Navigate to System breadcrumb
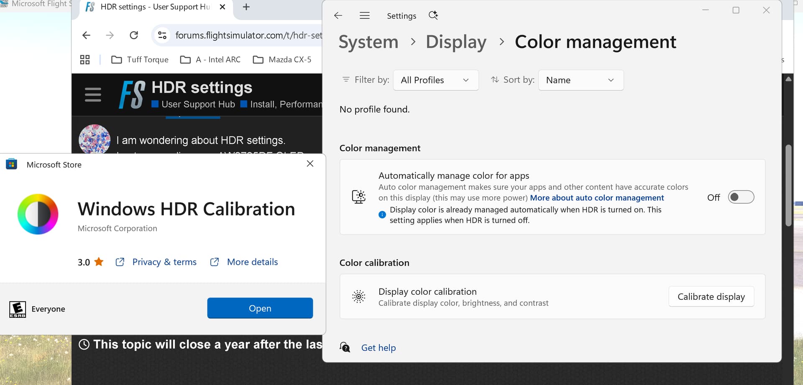The height and width of the screenshot is (385, 803). (x=368, y=42)
